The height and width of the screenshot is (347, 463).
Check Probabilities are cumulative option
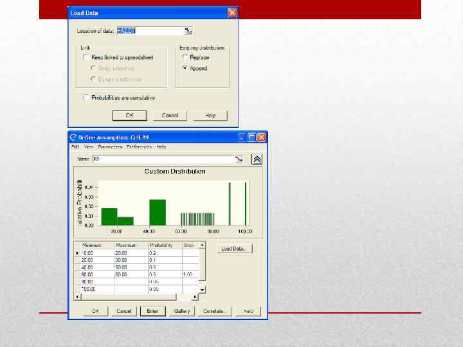86,98
